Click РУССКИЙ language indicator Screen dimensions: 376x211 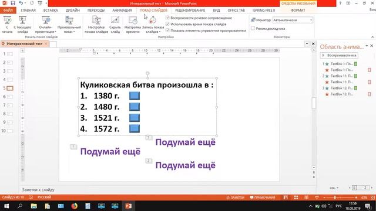[44, 198]
